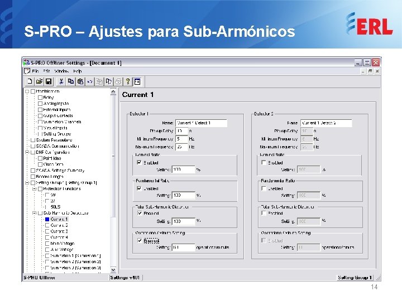Click the Save floppy disk icon
Image resolution: width=402 pixels, height=301 pixels.
point(49,81)
